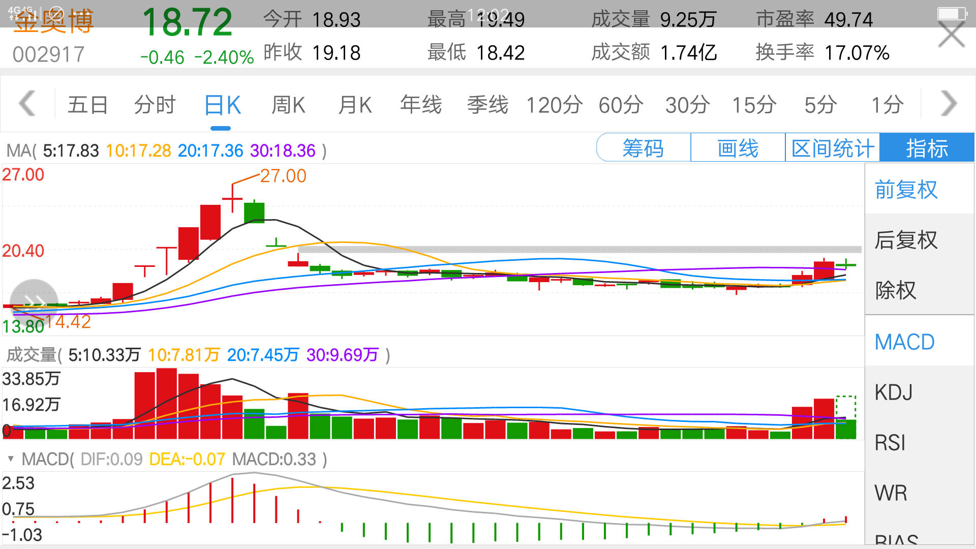
Task: Choose the WR indicator
Action: point(919,493)
